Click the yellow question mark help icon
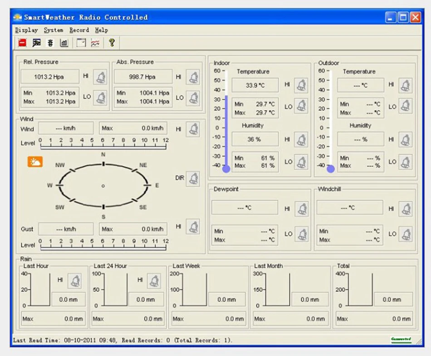 (112, 43)
